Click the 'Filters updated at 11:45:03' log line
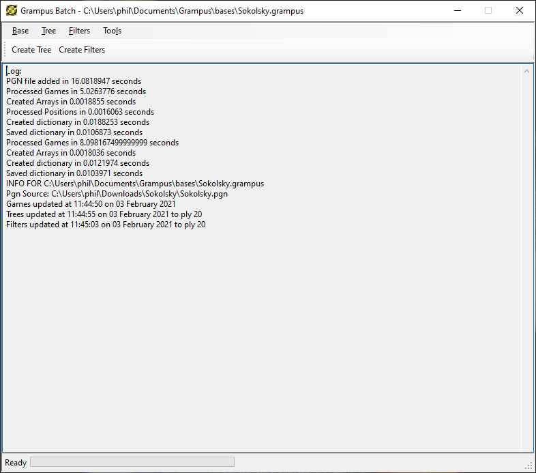536x473 pixels. pos(106,225)
